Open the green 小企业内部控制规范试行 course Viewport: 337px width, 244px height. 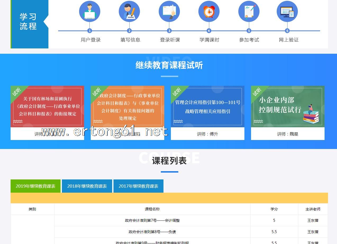[x=288, y=106]
